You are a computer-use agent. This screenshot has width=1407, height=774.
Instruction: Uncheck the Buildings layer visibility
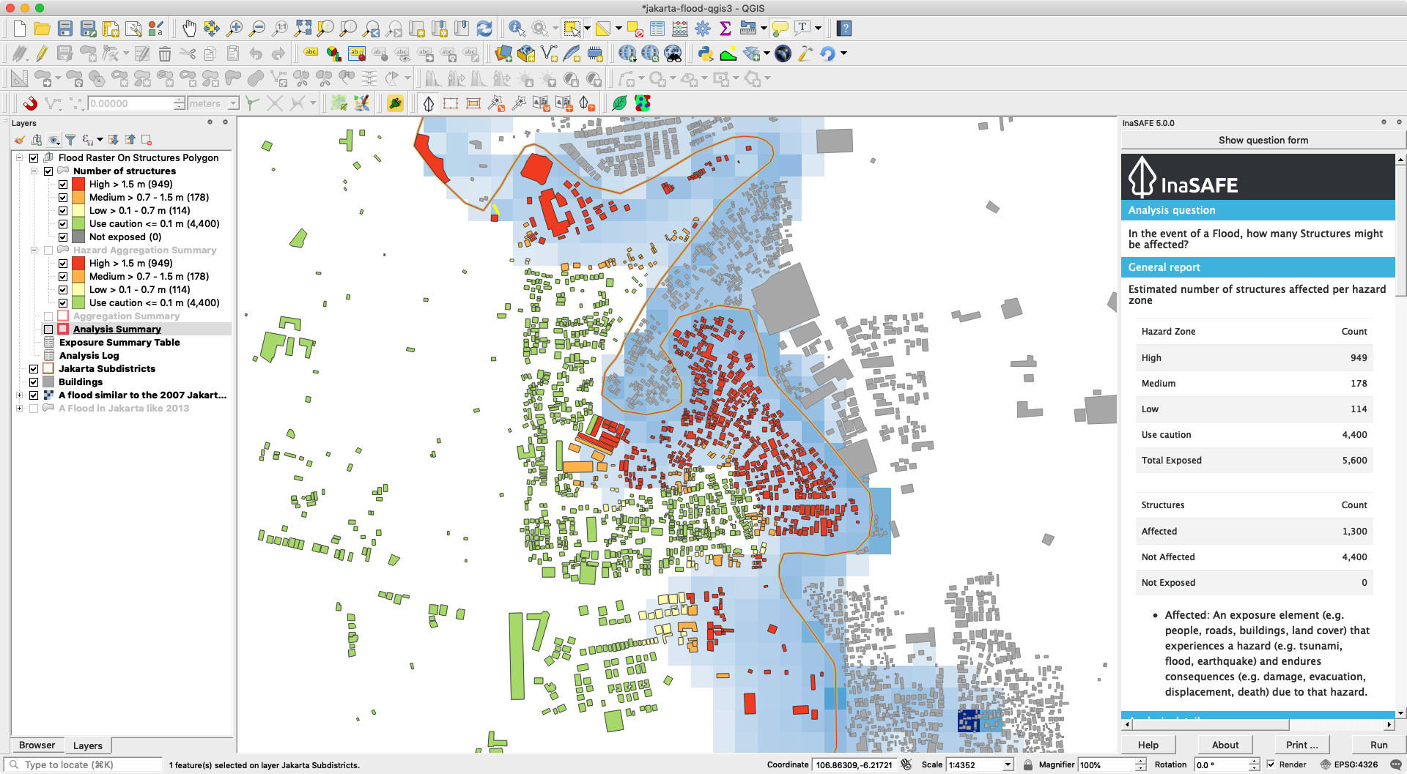click(34, 382)
